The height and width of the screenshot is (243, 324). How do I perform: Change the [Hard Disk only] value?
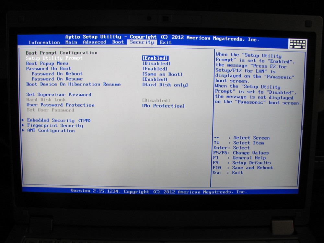(x=165, y=85)
